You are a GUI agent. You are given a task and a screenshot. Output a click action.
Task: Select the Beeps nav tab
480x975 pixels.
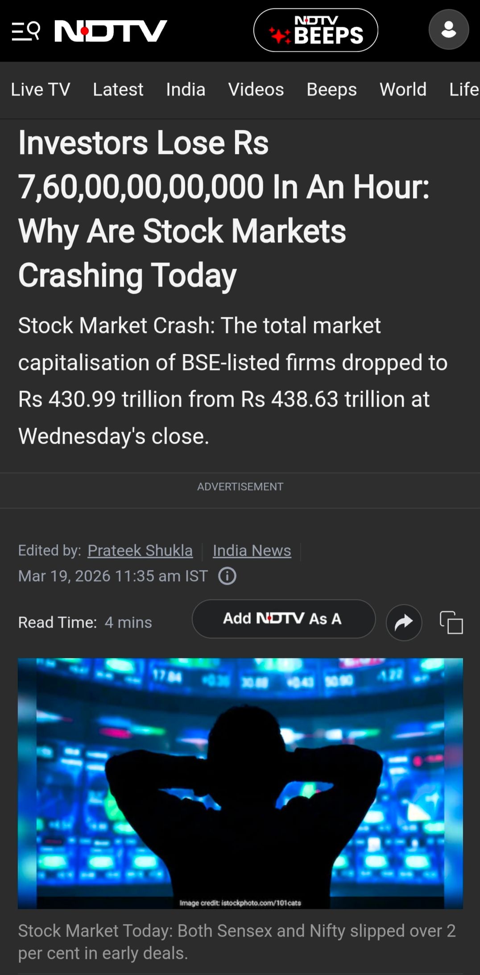(x=331, y=89)
